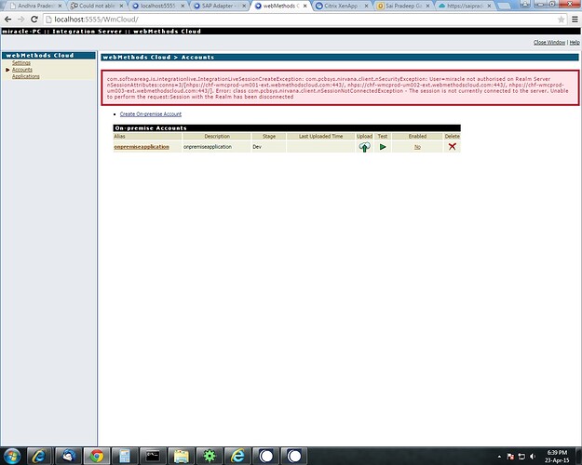Open the second white-circle taskbar application
Viewport: 582px width, 465px height.
294,456
